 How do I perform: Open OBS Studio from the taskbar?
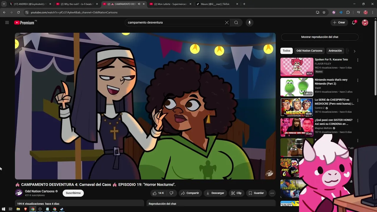pos(40,209)
